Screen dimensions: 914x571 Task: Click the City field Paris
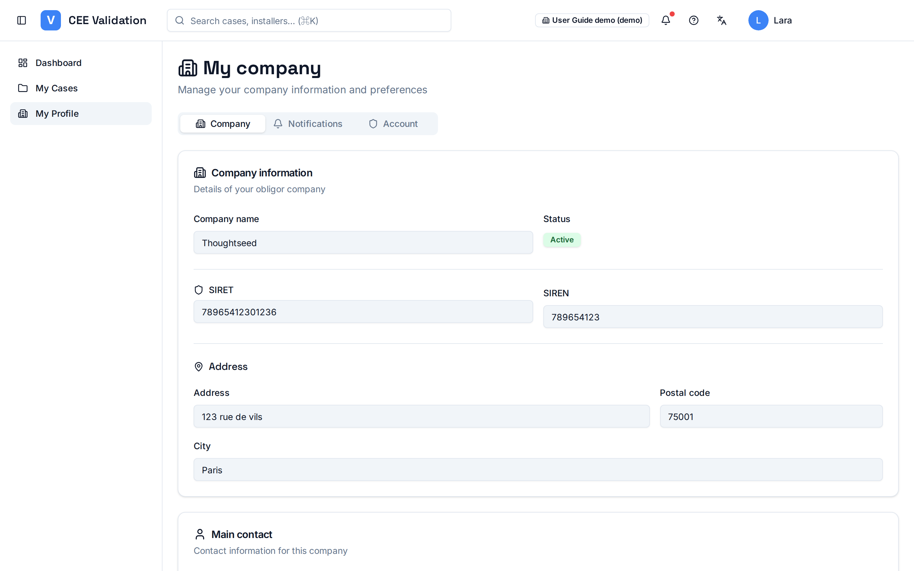538,469
